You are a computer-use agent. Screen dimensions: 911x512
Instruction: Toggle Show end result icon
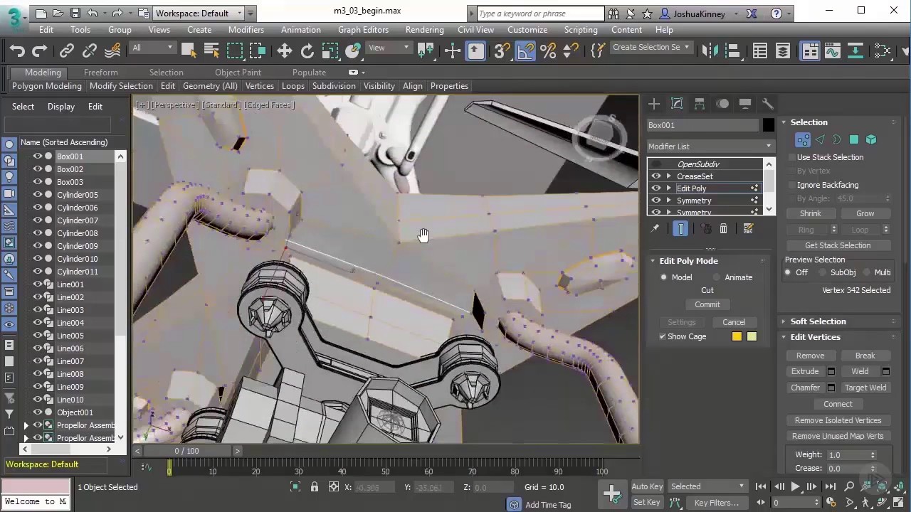(x=680, y=228)
